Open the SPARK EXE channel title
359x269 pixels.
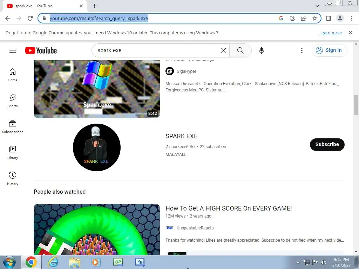pyautogui.click(x=181, y=136)
